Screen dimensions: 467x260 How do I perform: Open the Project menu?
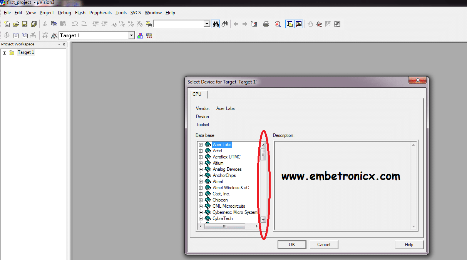click(x=47, y=13)
